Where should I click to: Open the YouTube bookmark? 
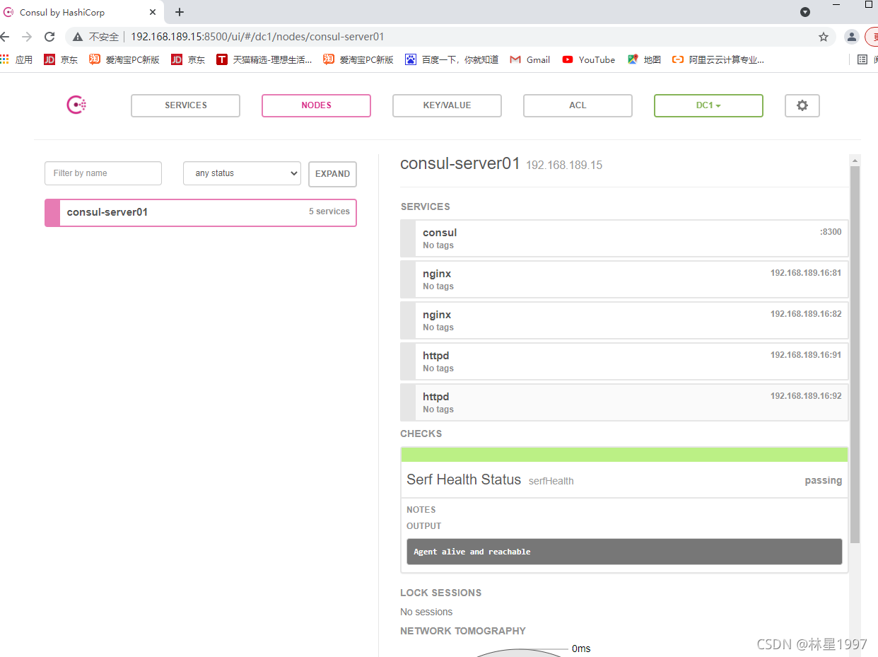(x=589, y=60)
